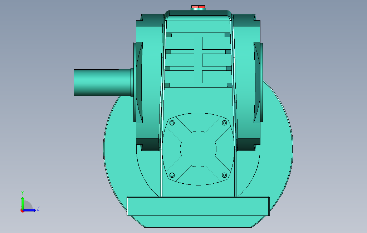Select the upper-right bolt on the cover plate
This screenshot has width=367, height=233.
(x=225, y=123)
